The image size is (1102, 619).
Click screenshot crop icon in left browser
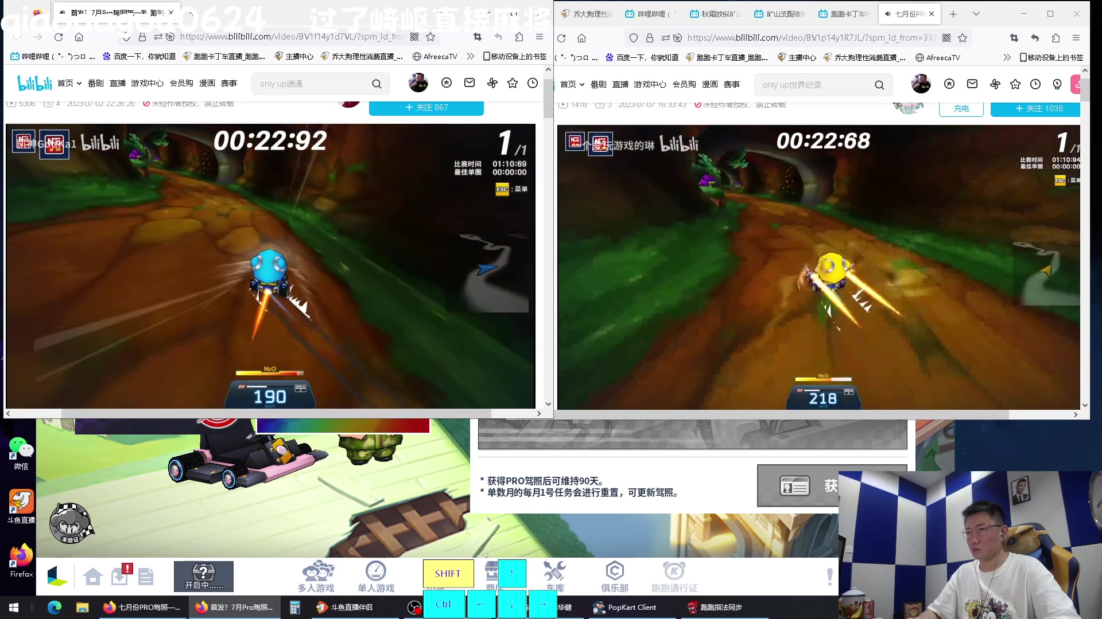[478, 37]
